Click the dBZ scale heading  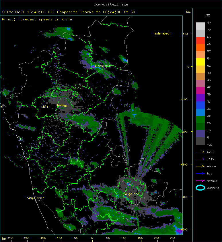[207, 16]
